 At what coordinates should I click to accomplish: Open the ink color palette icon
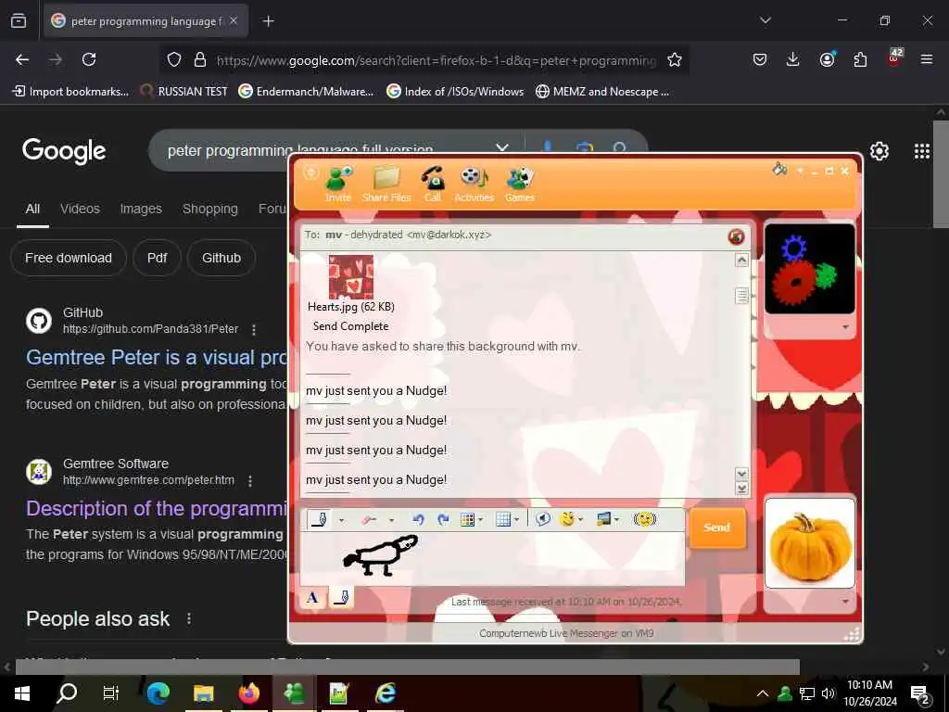click(467, 519)
